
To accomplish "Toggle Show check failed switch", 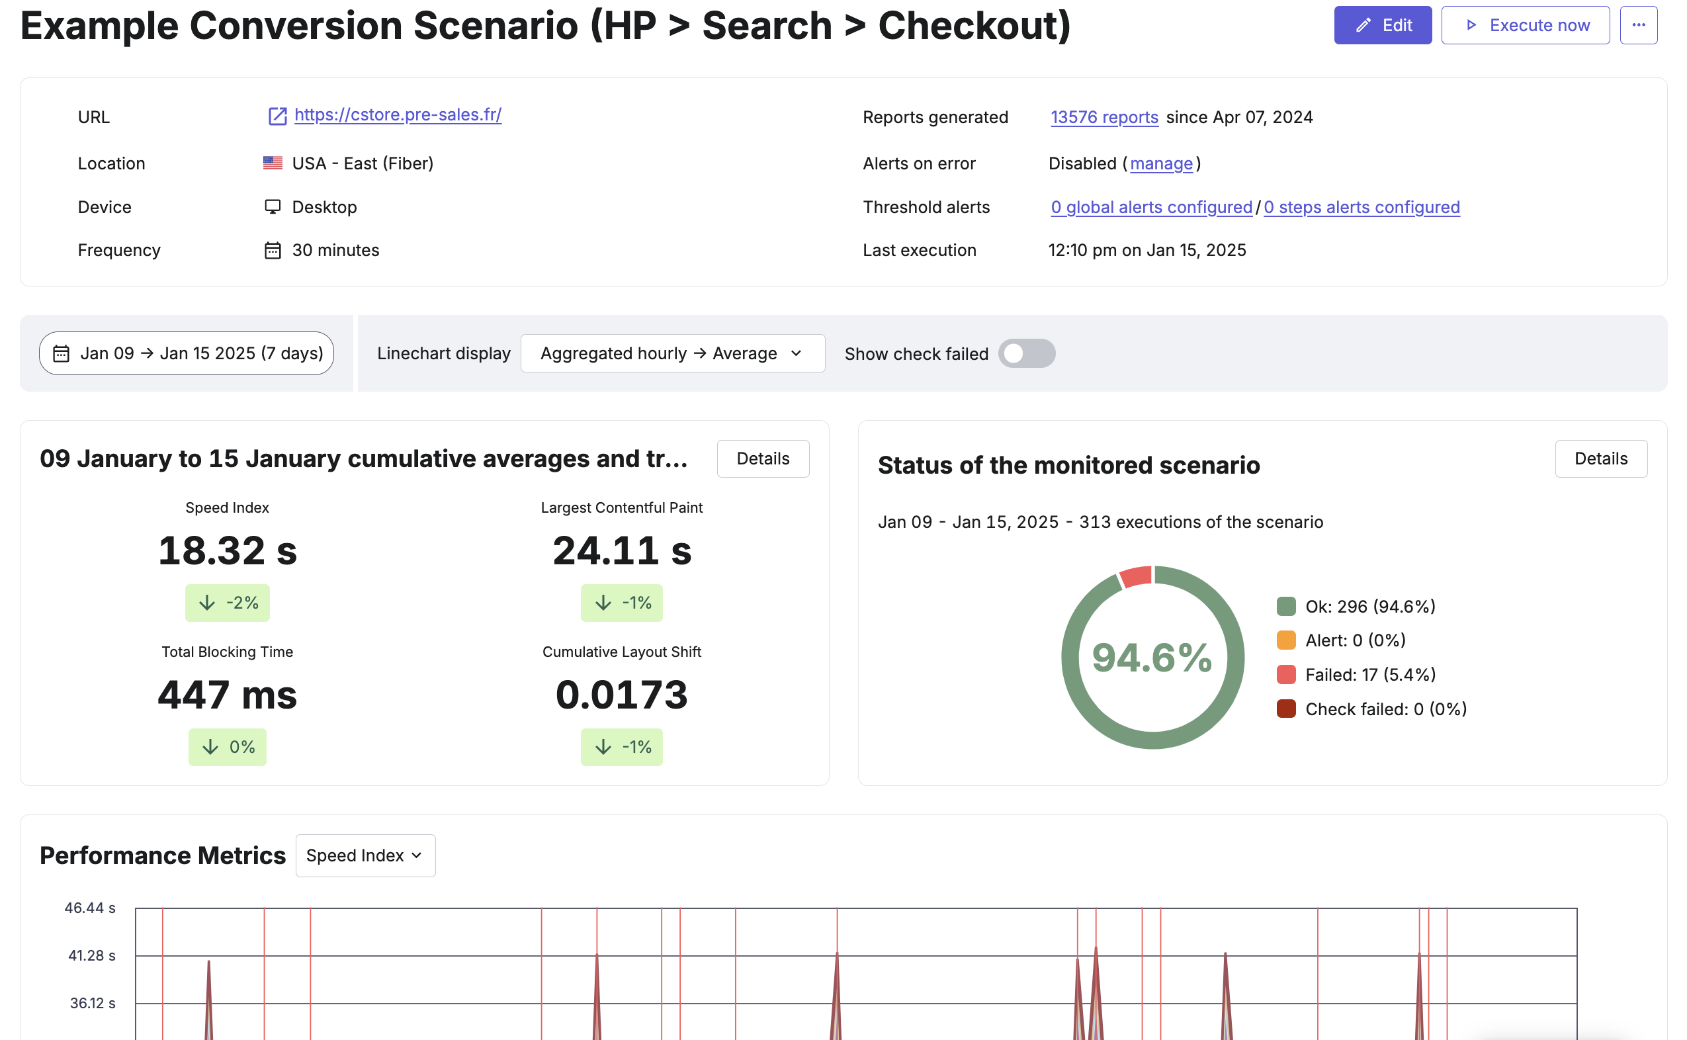I will tap(1027, 353).
